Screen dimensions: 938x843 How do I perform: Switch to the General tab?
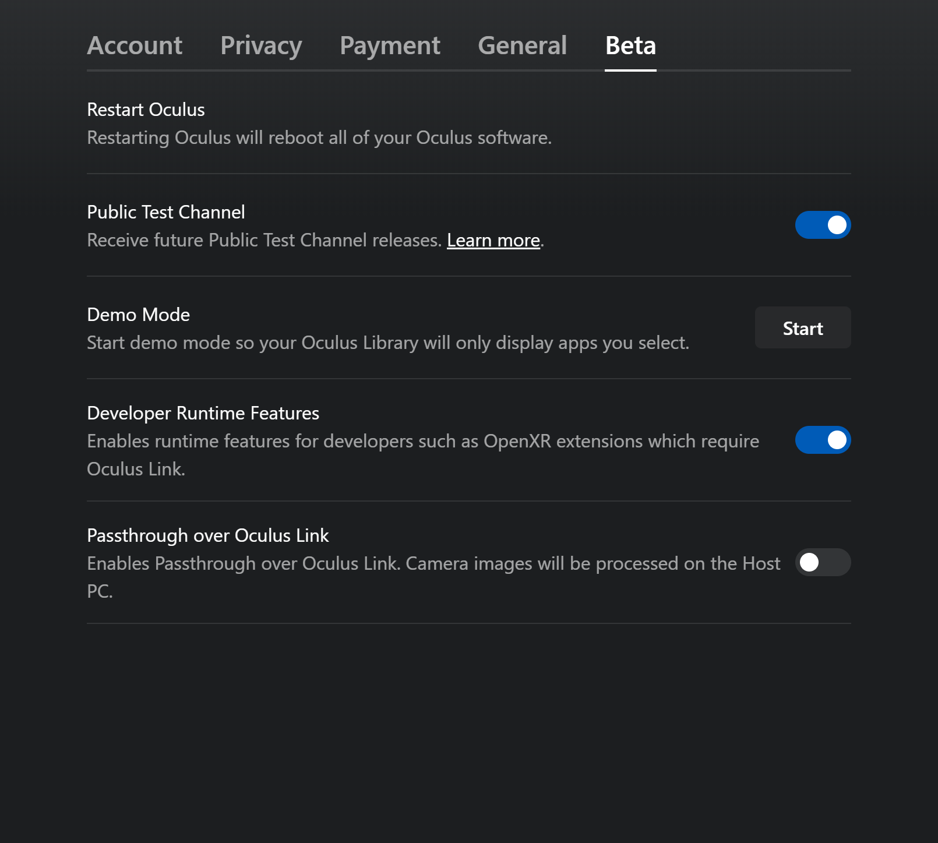(522, 45)
